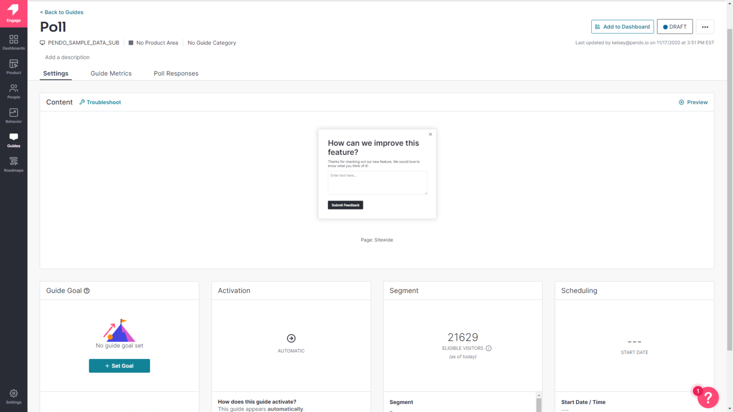The height and width of the screenshot is (412, 733).
Task: Open the Poll Responses tab
Action: pos(176,73)
